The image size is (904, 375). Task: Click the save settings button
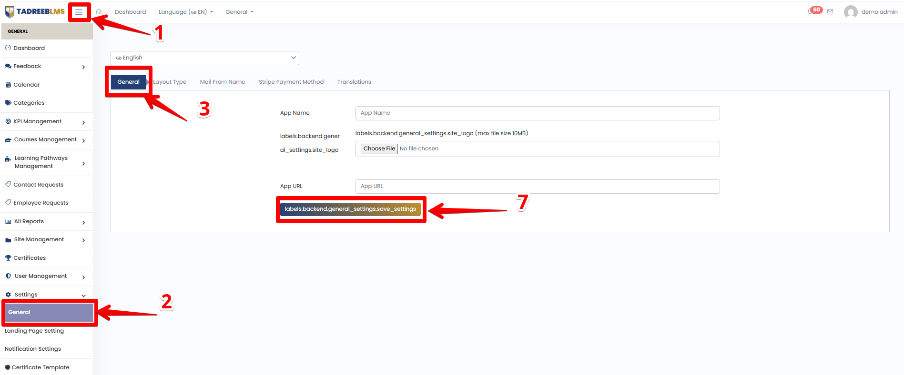(x=350, y=209)
